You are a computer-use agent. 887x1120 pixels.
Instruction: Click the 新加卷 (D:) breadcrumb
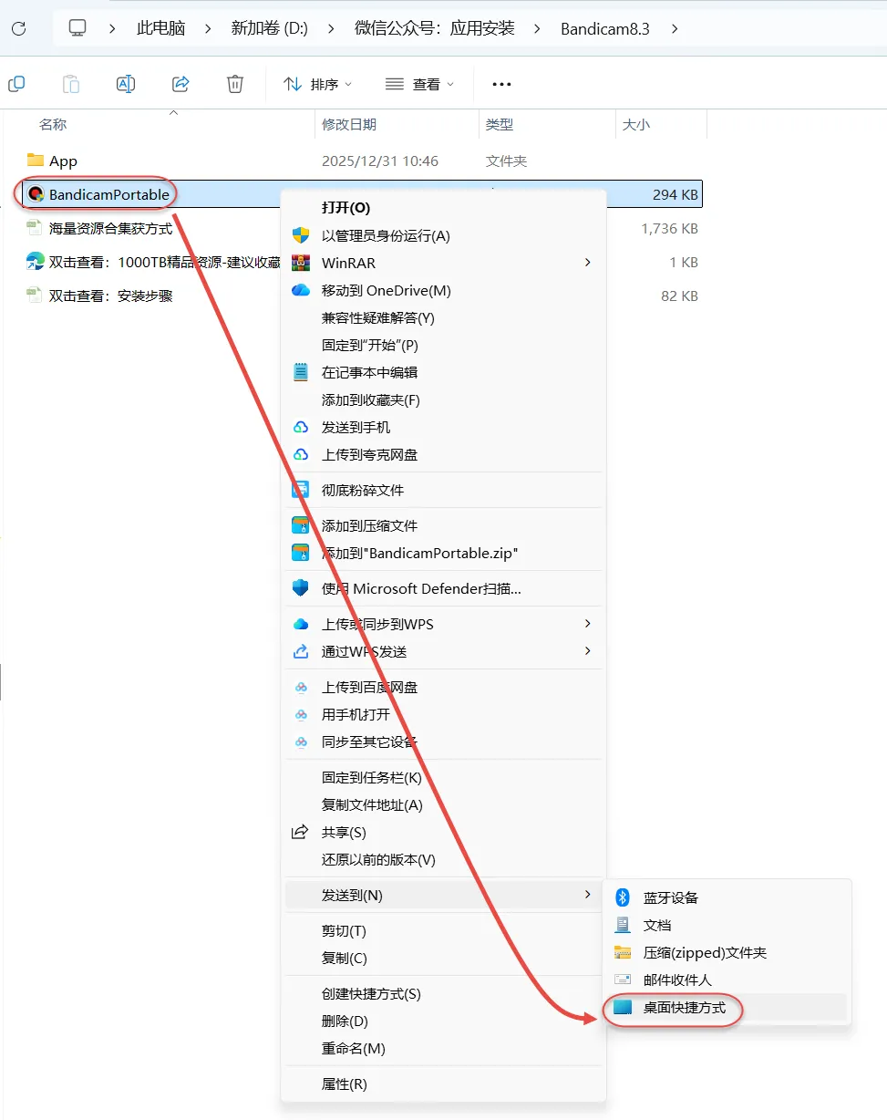[x=270, y=28]
